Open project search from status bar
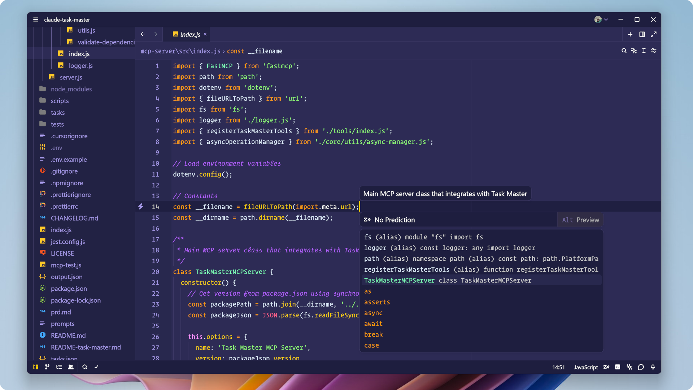Viewport: 693px width, 390px height. click(85, 367)
